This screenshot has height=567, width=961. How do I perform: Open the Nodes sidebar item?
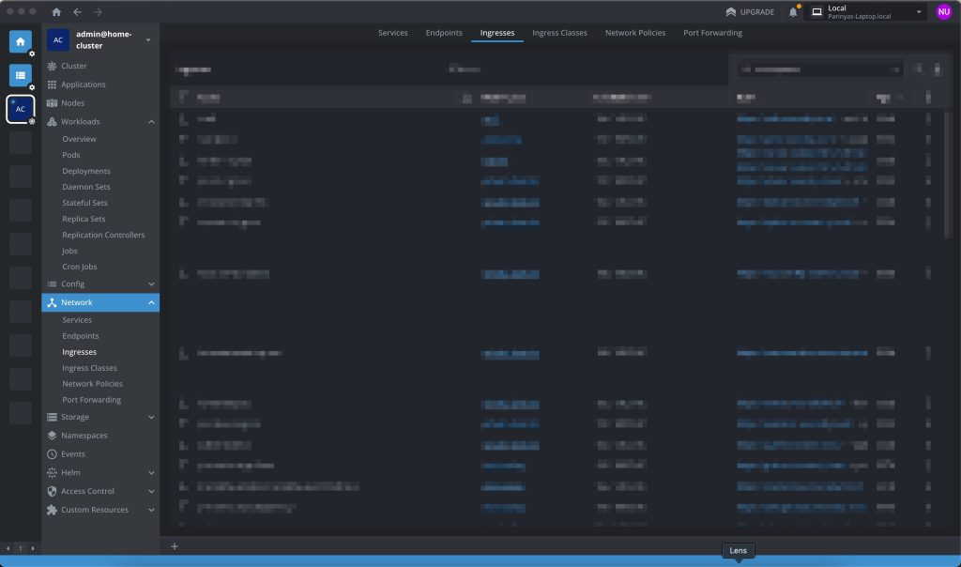72,103
